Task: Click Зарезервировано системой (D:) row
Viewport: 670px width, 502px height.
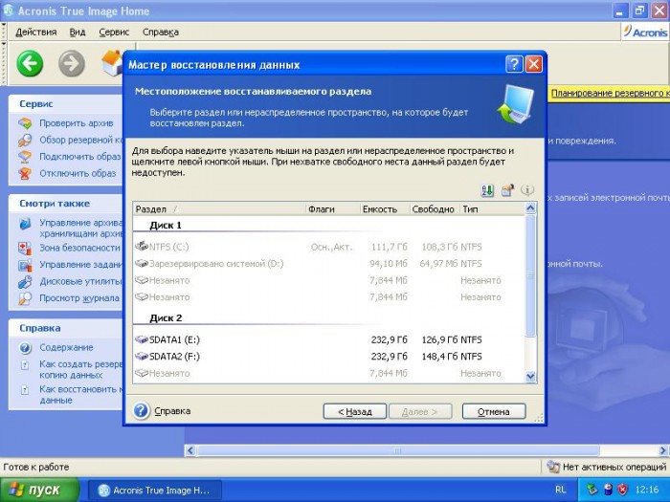Action: [328, 263]
